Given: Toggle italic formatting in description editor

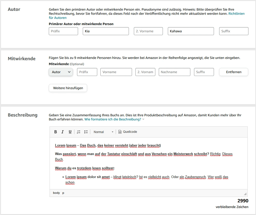Looking at the screenshot, I should click(63, 132).
